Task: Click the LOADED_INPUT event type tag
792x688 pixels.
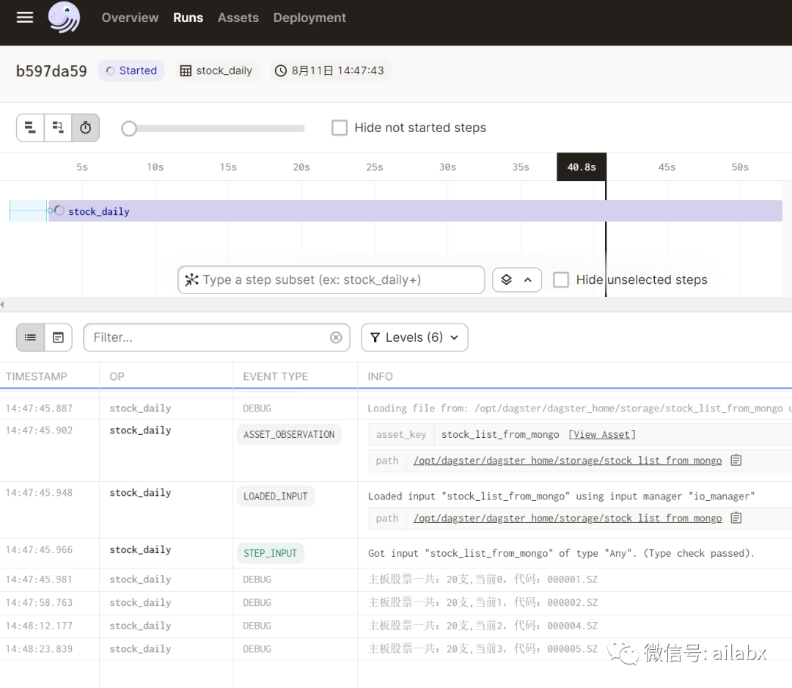Action: 275,496
